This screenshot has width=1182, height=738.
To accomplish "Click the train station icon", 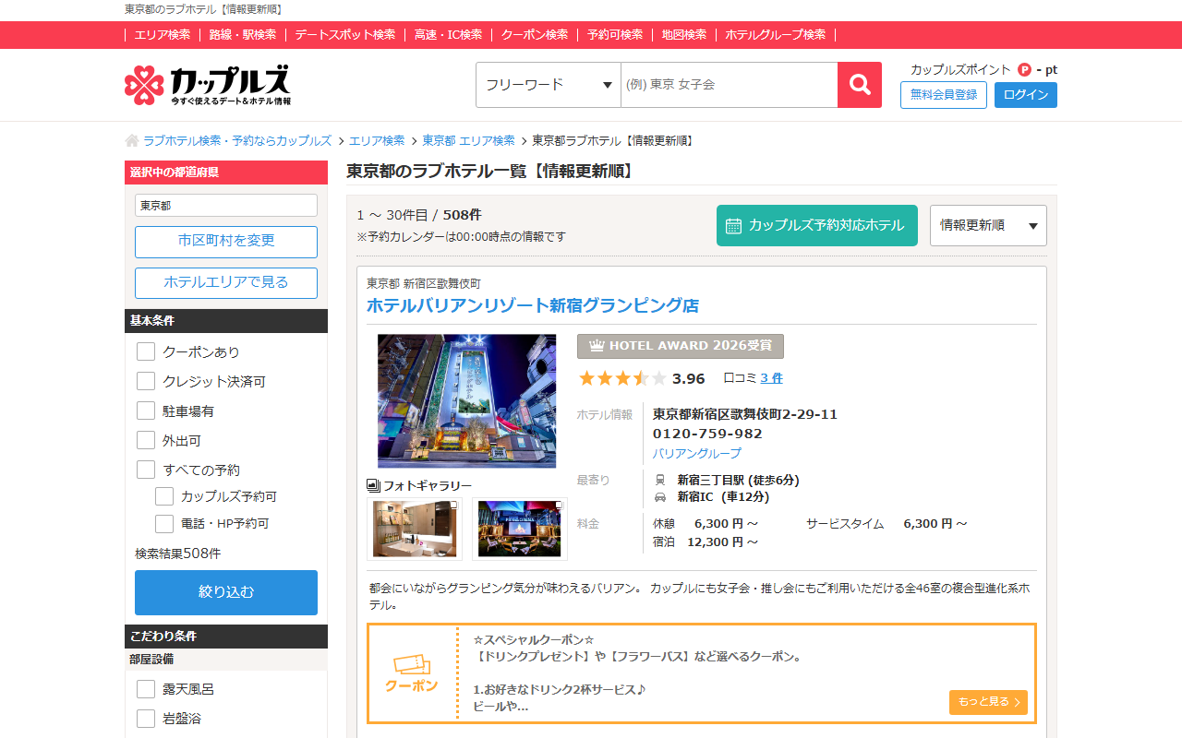I will tap(660, 480).
